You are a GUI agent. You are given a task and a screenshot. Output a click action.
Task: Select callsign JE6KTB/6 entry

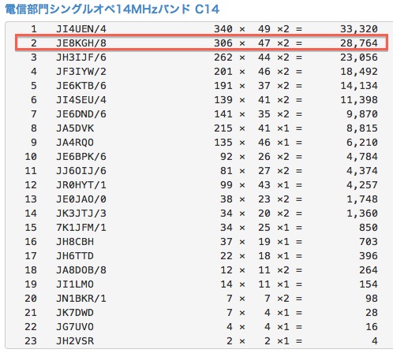(81, 85)
